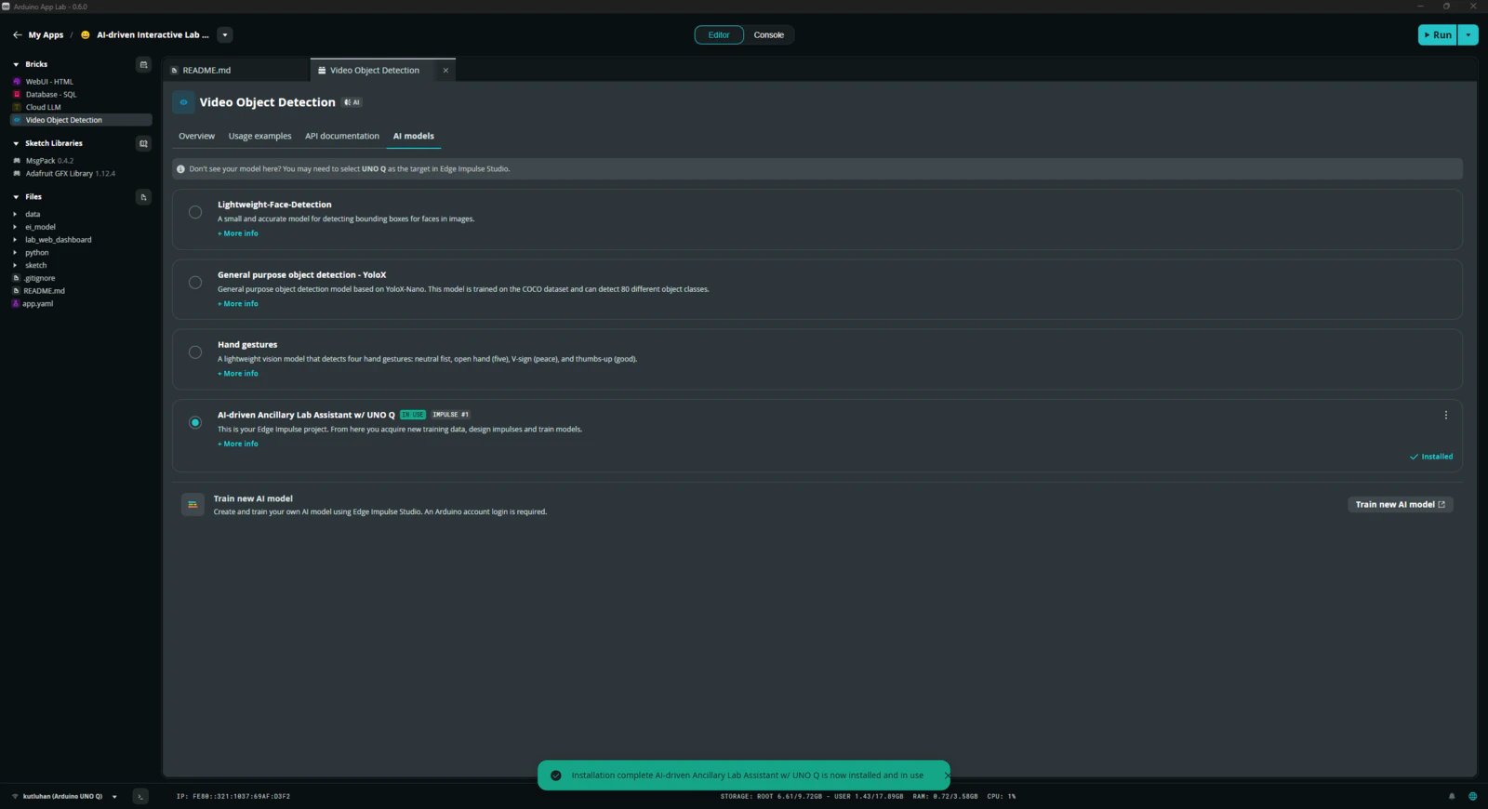
Task: Open the library manager icon beside Sketch Libraries
Action: pos(143,143)
